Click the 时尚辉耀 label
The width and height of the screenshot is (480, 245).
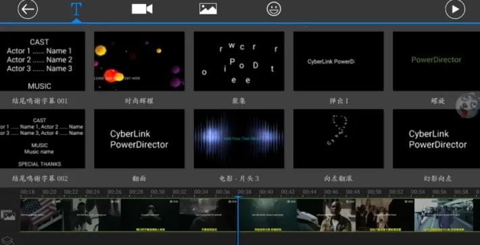[139, 101]
